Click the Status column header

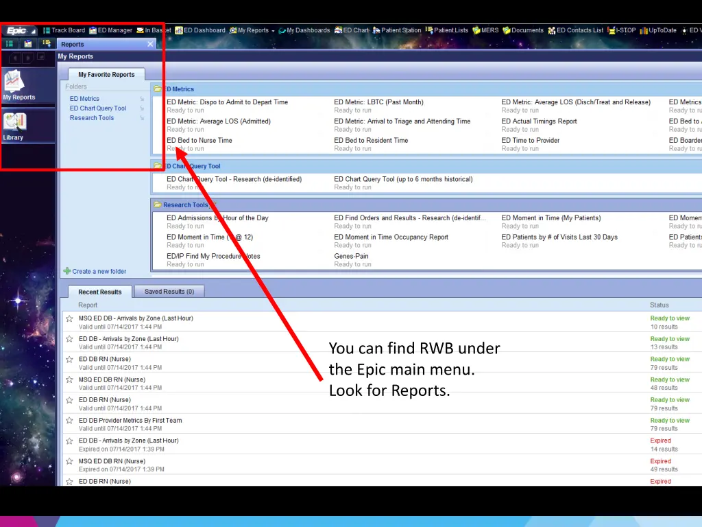coord(659,305)
